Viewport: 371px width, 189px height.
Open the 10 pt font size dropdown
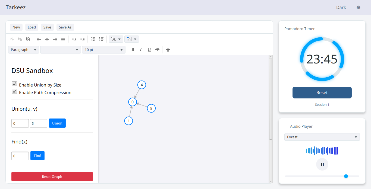pos(104,50)
